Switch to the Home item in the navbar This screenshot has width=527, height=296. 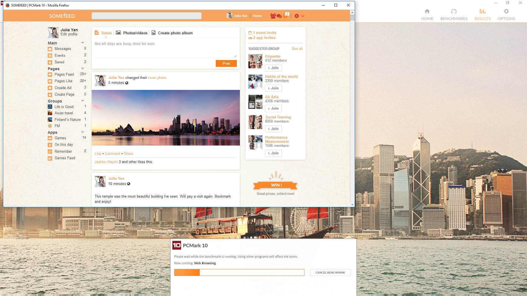pos(257,16)
